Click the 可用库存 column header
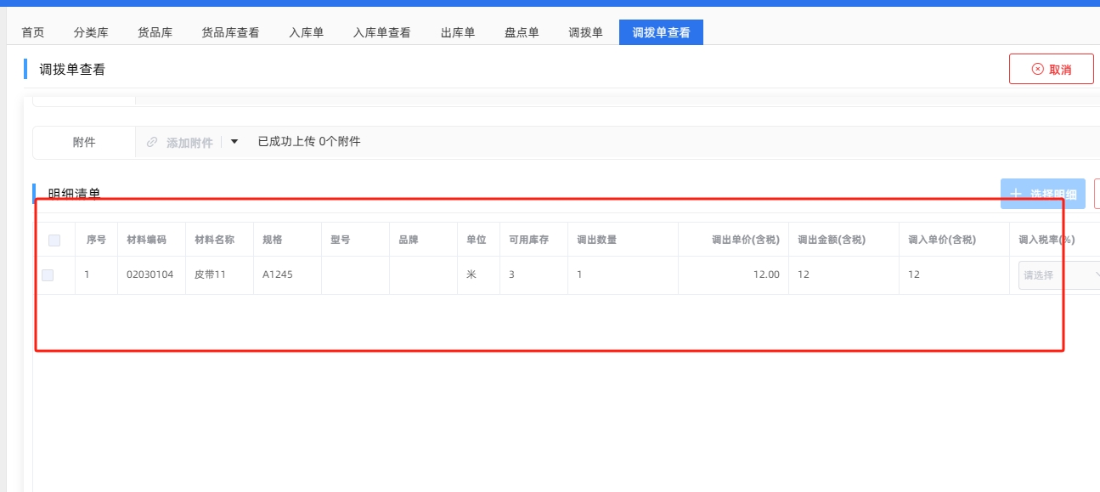1100x492 pixels. [x=528, y=240]
